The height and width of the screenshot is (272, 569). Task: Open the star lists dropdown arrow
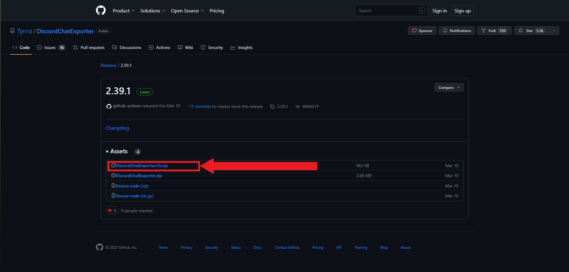(x=554, y=31)
